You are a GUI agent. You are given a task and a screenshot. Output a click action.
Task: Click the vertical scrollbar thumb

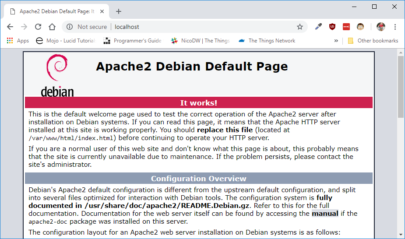401,87
